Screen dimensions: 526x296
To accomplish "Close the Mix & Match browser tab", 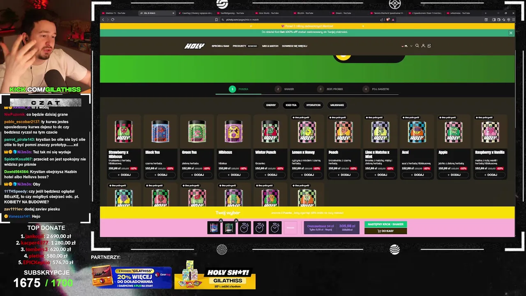I will [173, 13].
